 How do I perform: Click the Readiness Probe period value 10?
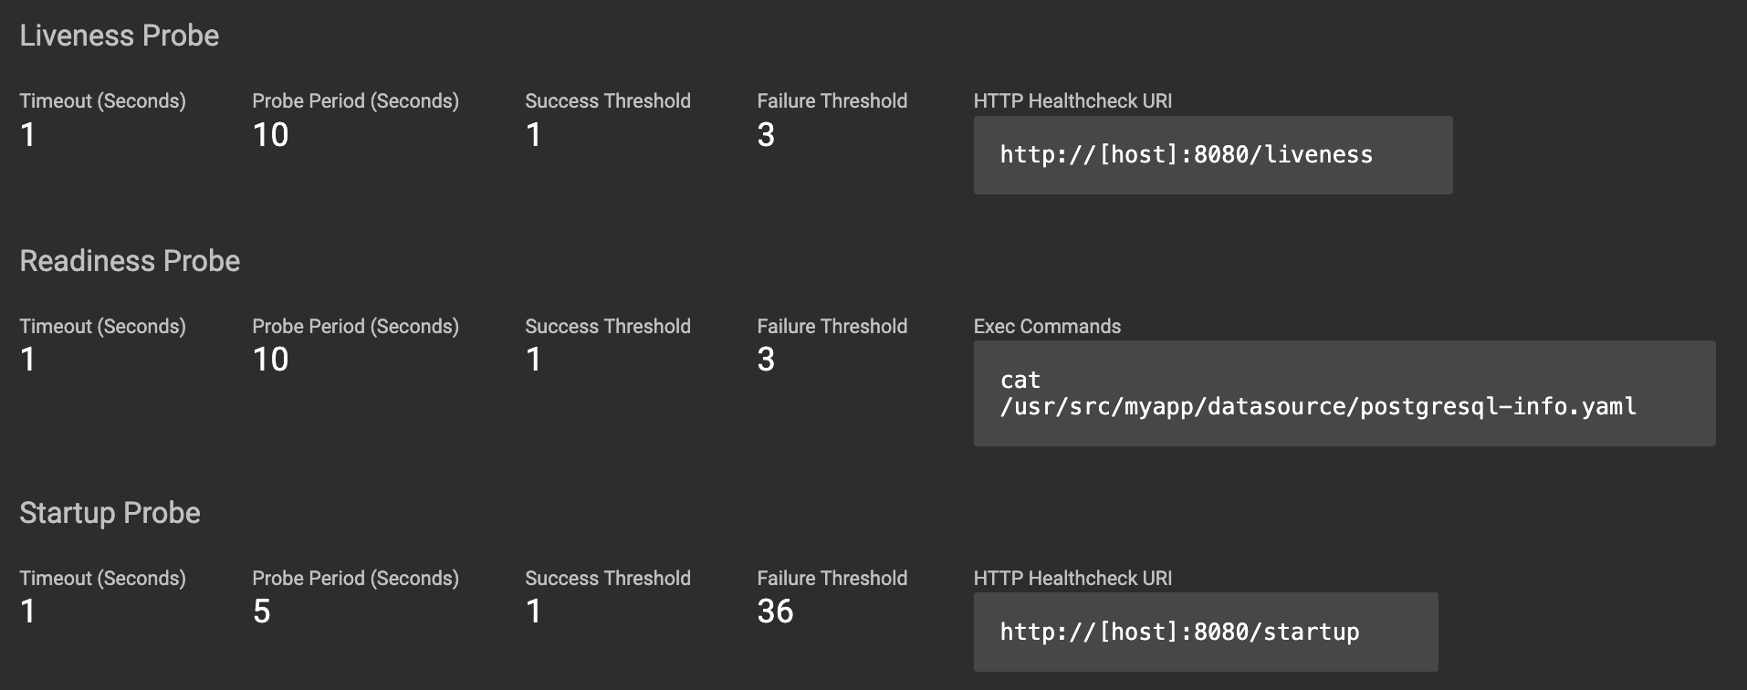tap(270, 360)
